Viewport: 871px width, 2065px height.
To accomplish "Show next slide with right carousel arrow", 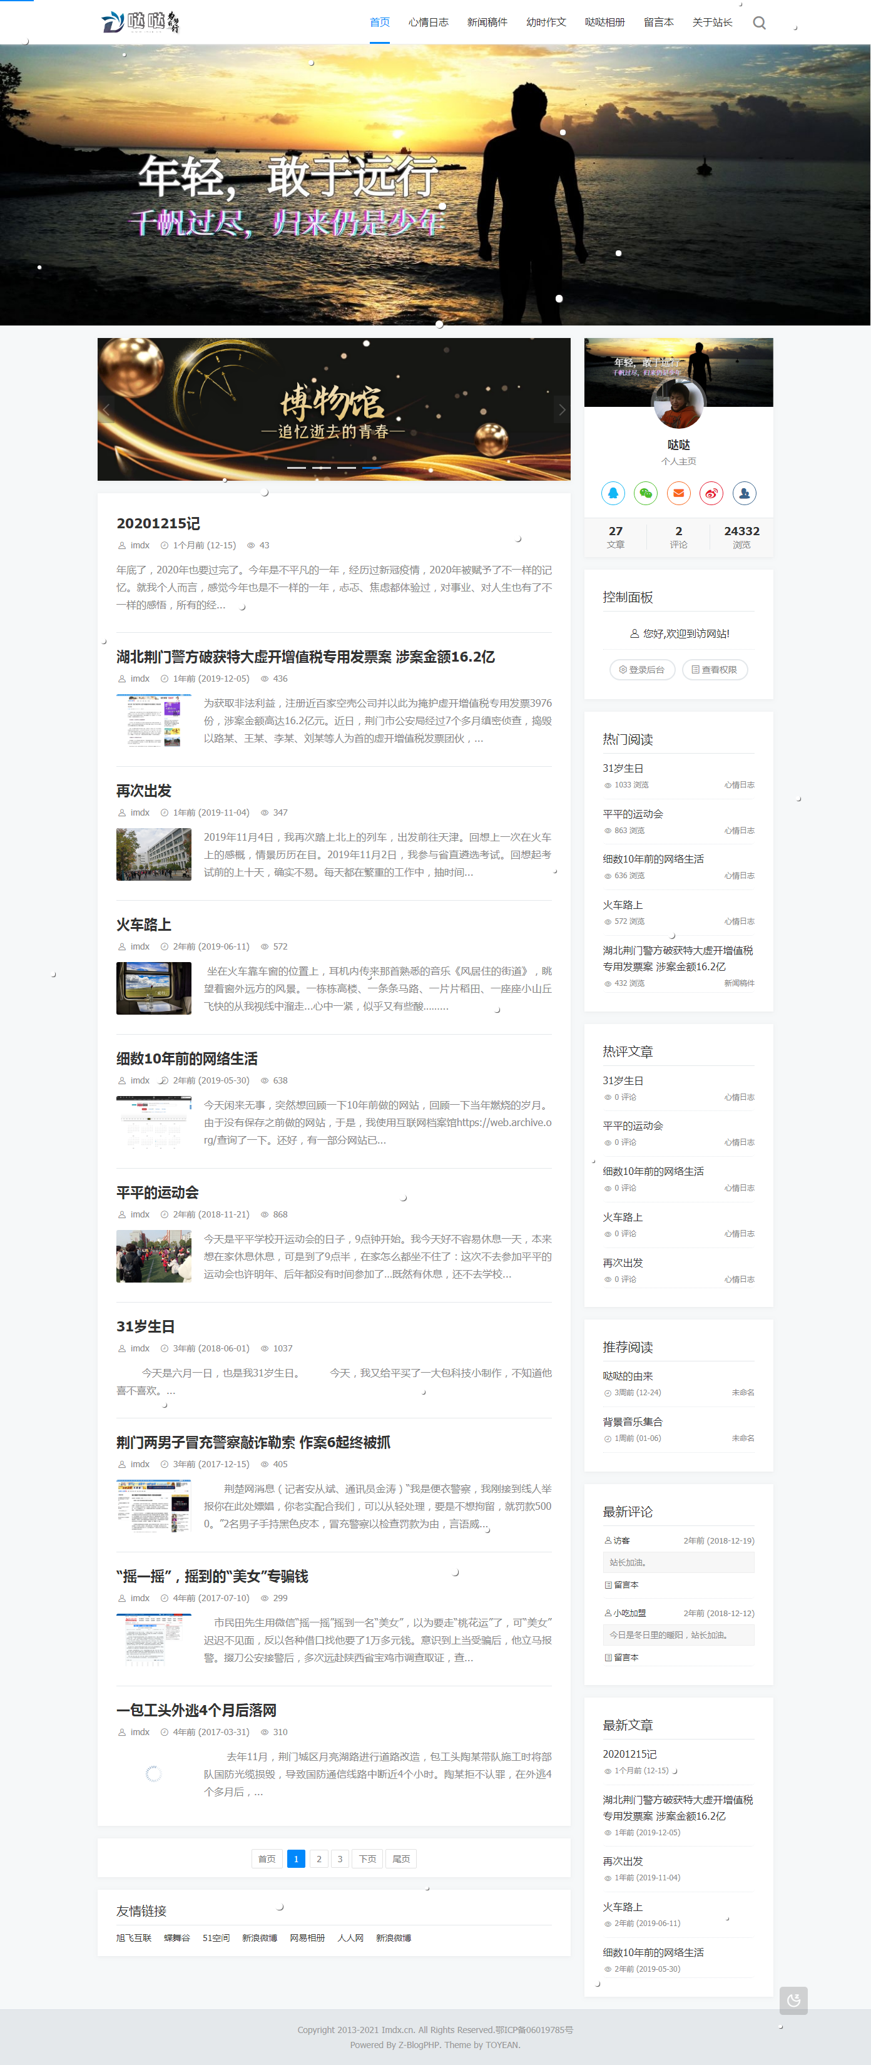I will [562, 409].
